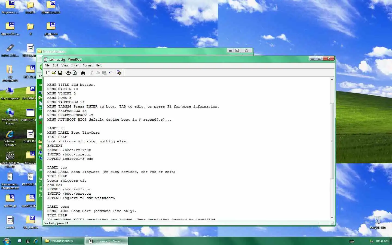Click the Start orb button on taskbar
Screen dimensions: 392x245
[x=7, y=241]
